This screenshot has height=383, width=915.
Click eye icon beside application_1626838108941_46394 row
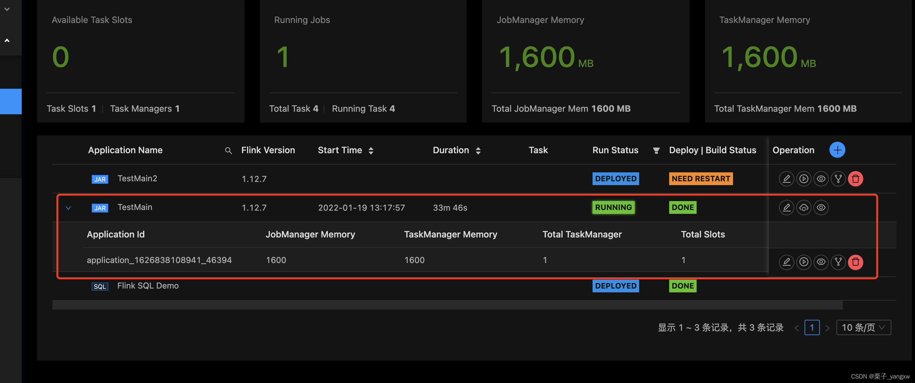(820, 262)
